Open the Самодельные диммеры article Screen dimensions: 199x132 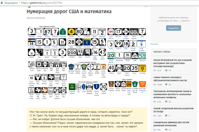(x=171, y=124)
